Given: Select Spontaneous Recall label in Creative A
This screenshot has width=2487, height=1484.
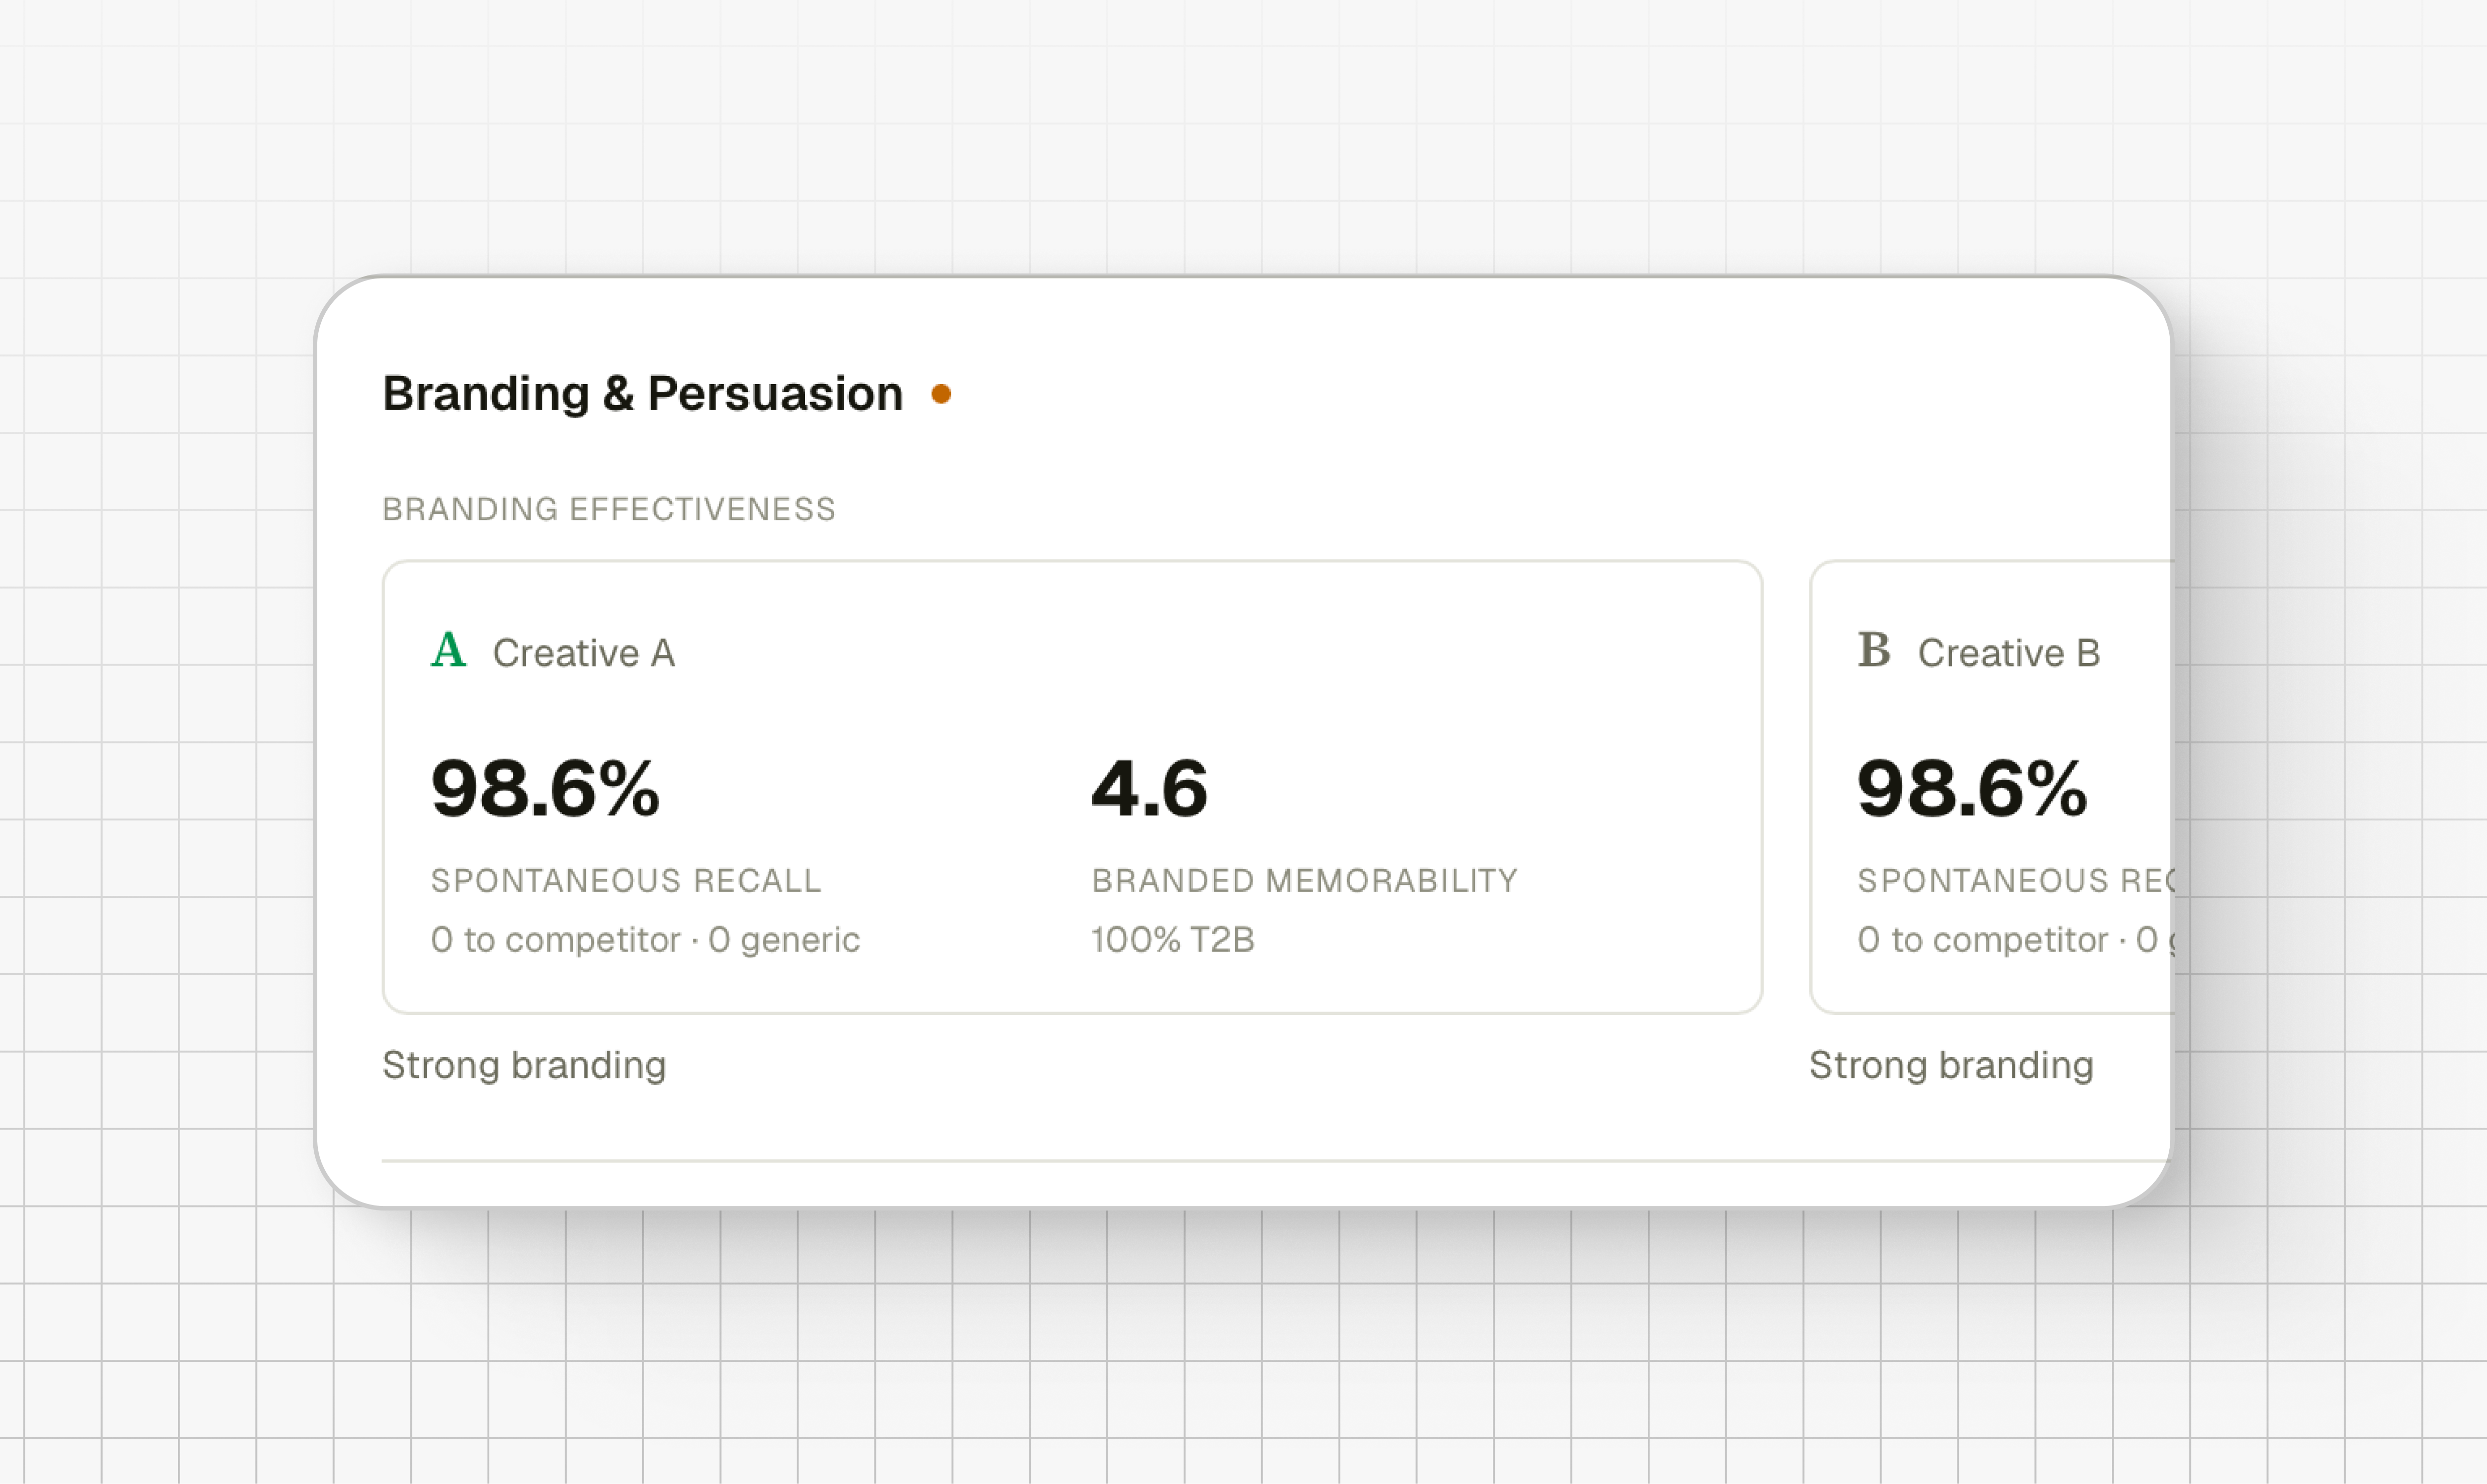Looking at the screenshot, I should click(x=626, y=880).
